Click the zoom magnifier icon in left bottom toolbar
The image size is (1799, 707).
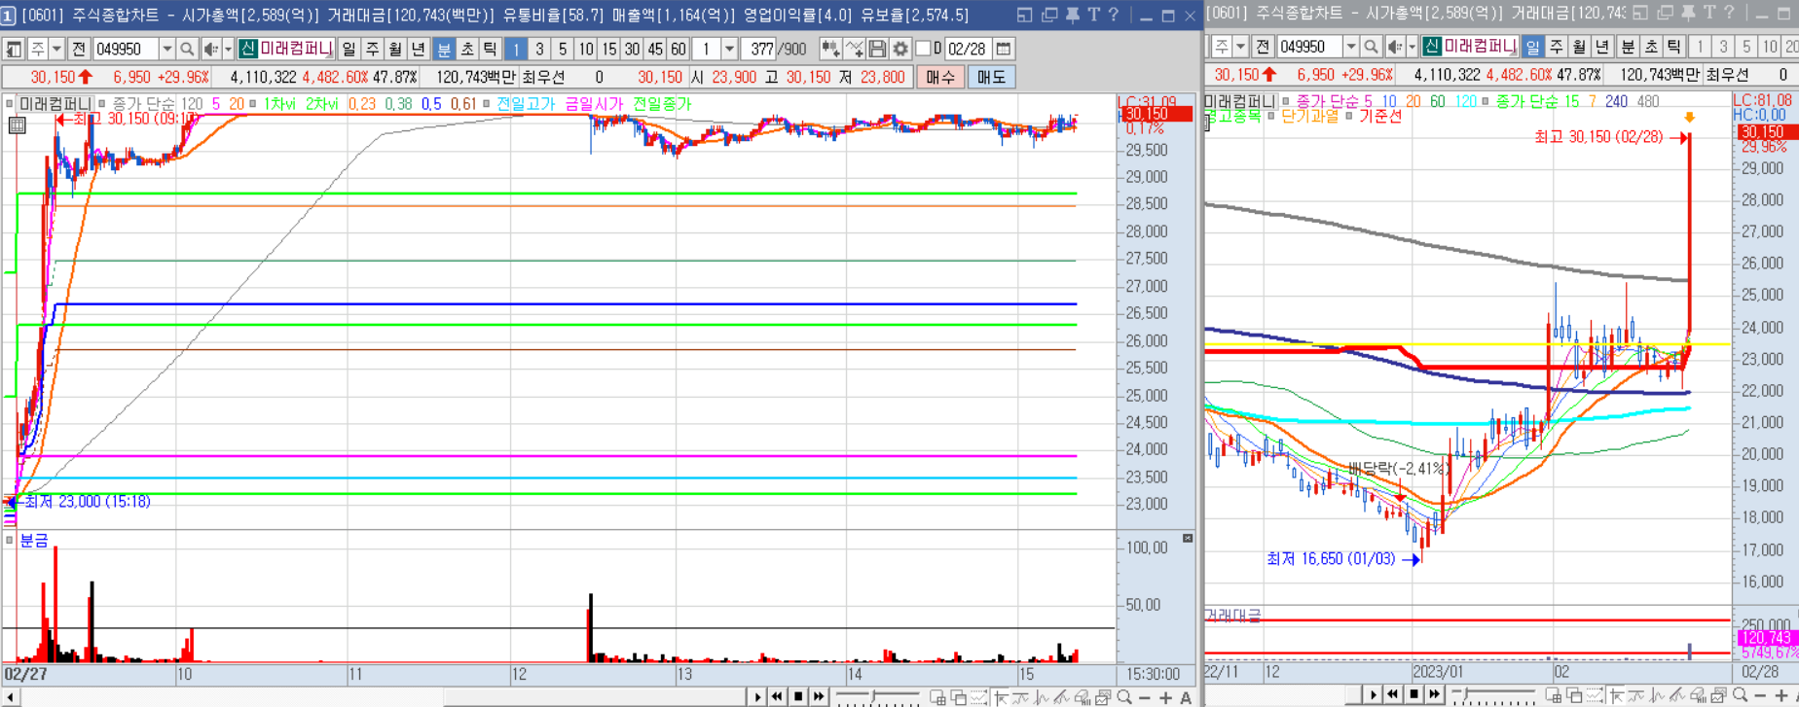click(x=1125, y=697)
